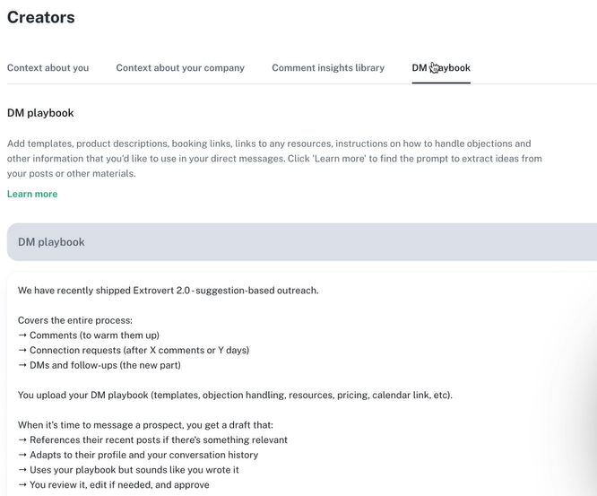Click the 'Comments (to warm them up)' line
The width and height of the screenshot is (597, 496).
89,335
